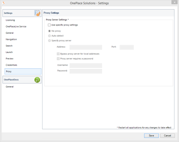
Task: Go to OnePlaceLive Service settings
Action: pos(16,26)
